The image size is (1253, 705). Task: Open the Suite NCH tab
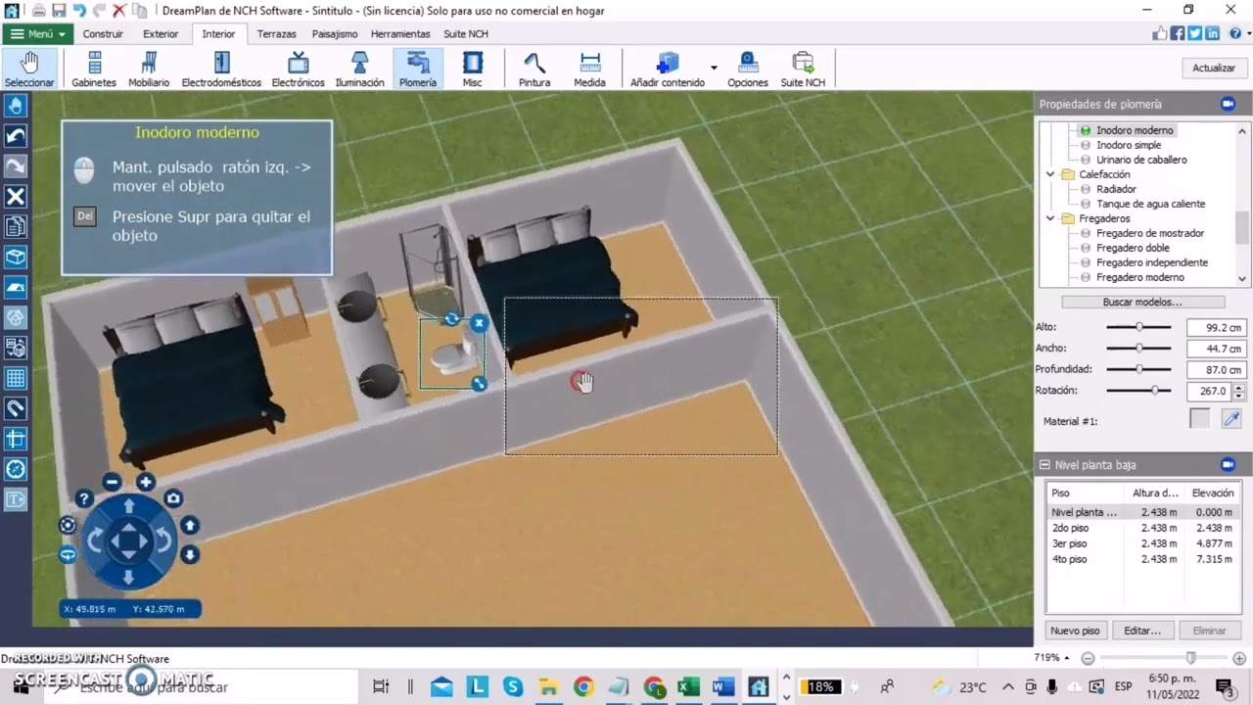(x=466, y=33)
